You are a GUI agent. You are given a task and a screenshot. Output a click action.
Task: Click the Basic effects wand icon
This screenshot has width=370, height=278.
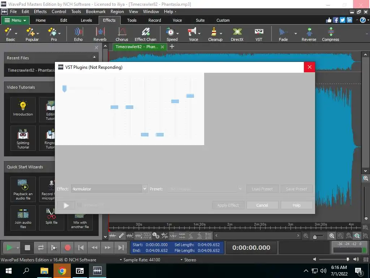point(9,32)
